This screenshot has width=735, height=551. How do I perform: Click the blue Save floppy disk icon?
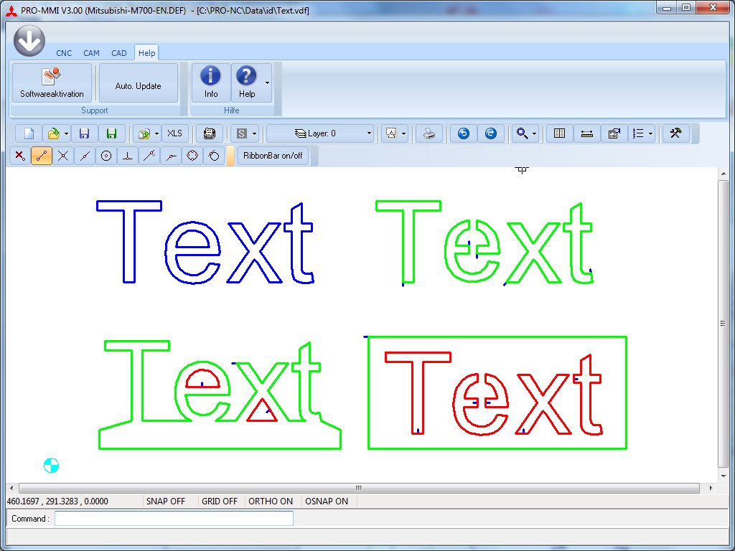point(85,133)
